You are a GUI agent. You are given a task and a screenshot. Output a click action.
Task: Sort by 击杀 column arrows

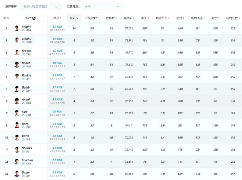tap(149, 18)
